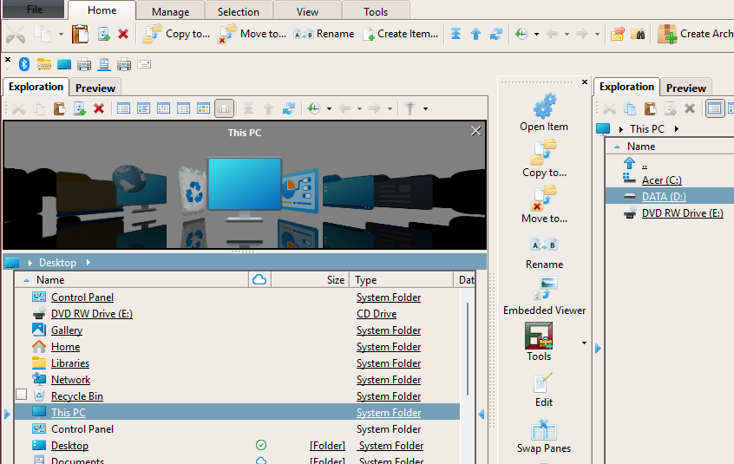Toggle the cover flow view button in left pane
The image size is (734, 464).
coord(224,108)
